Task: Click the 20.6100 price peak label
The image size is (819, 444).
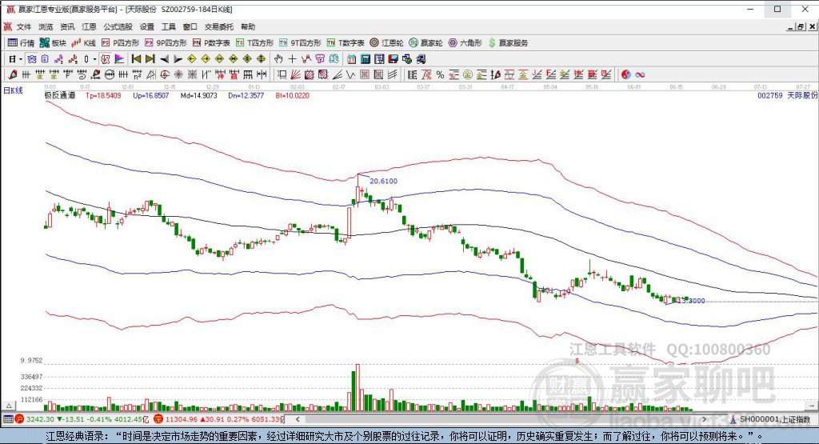Action: 383,181
